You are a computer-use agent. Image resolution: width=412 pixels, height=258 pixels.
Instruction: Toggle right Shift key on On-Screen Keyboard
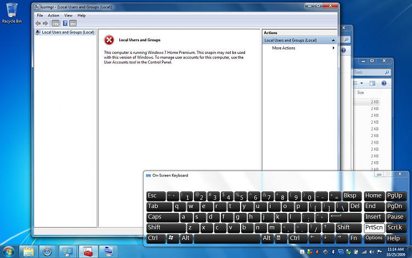349,228
